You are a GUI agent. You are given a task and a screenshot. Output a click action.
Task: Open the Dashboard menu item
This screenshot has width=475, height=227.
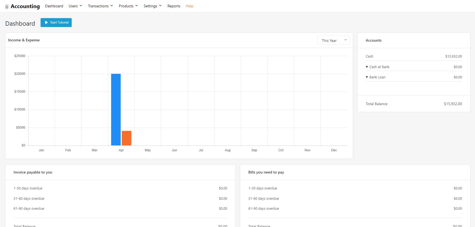click(x=54, y=6)
